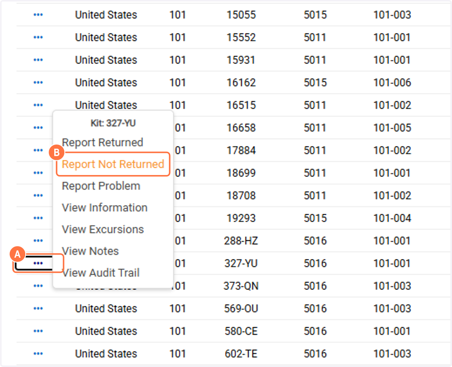The image size is (452, 367).
Task: Select the 327-YU cell in the table
Action: point(241,263)
